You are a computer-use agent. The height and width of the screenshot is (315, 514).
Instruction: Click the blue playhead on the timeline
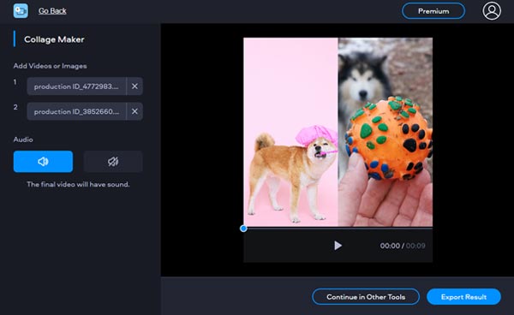[243, 229]
